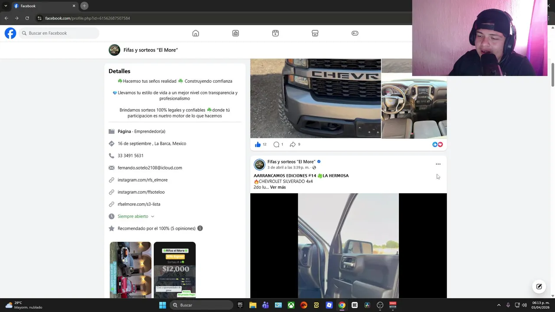
Task: Open the weather widget showing 29°C
Action: [x=24, y=305]
